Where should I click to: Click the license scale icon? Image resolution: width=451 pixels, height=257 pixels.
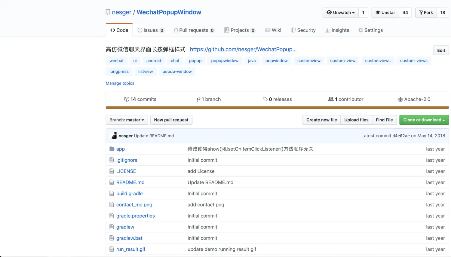click(x=400, y=99)
